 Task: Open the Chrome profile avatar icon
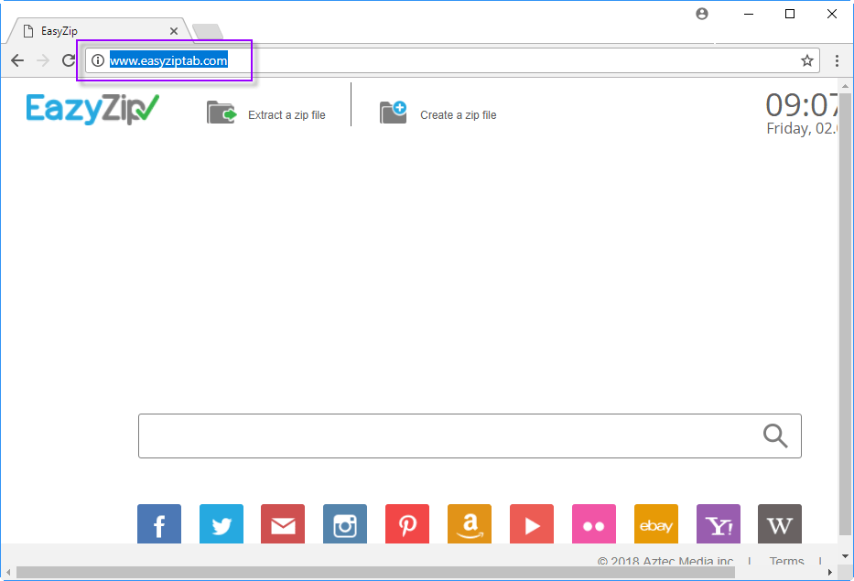coord(702,14)
